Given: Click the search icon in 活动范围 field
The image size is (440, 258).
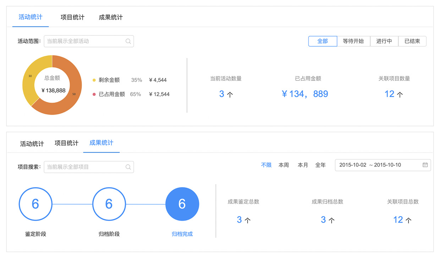Looking at the screenshot, I should click(128, 41).
